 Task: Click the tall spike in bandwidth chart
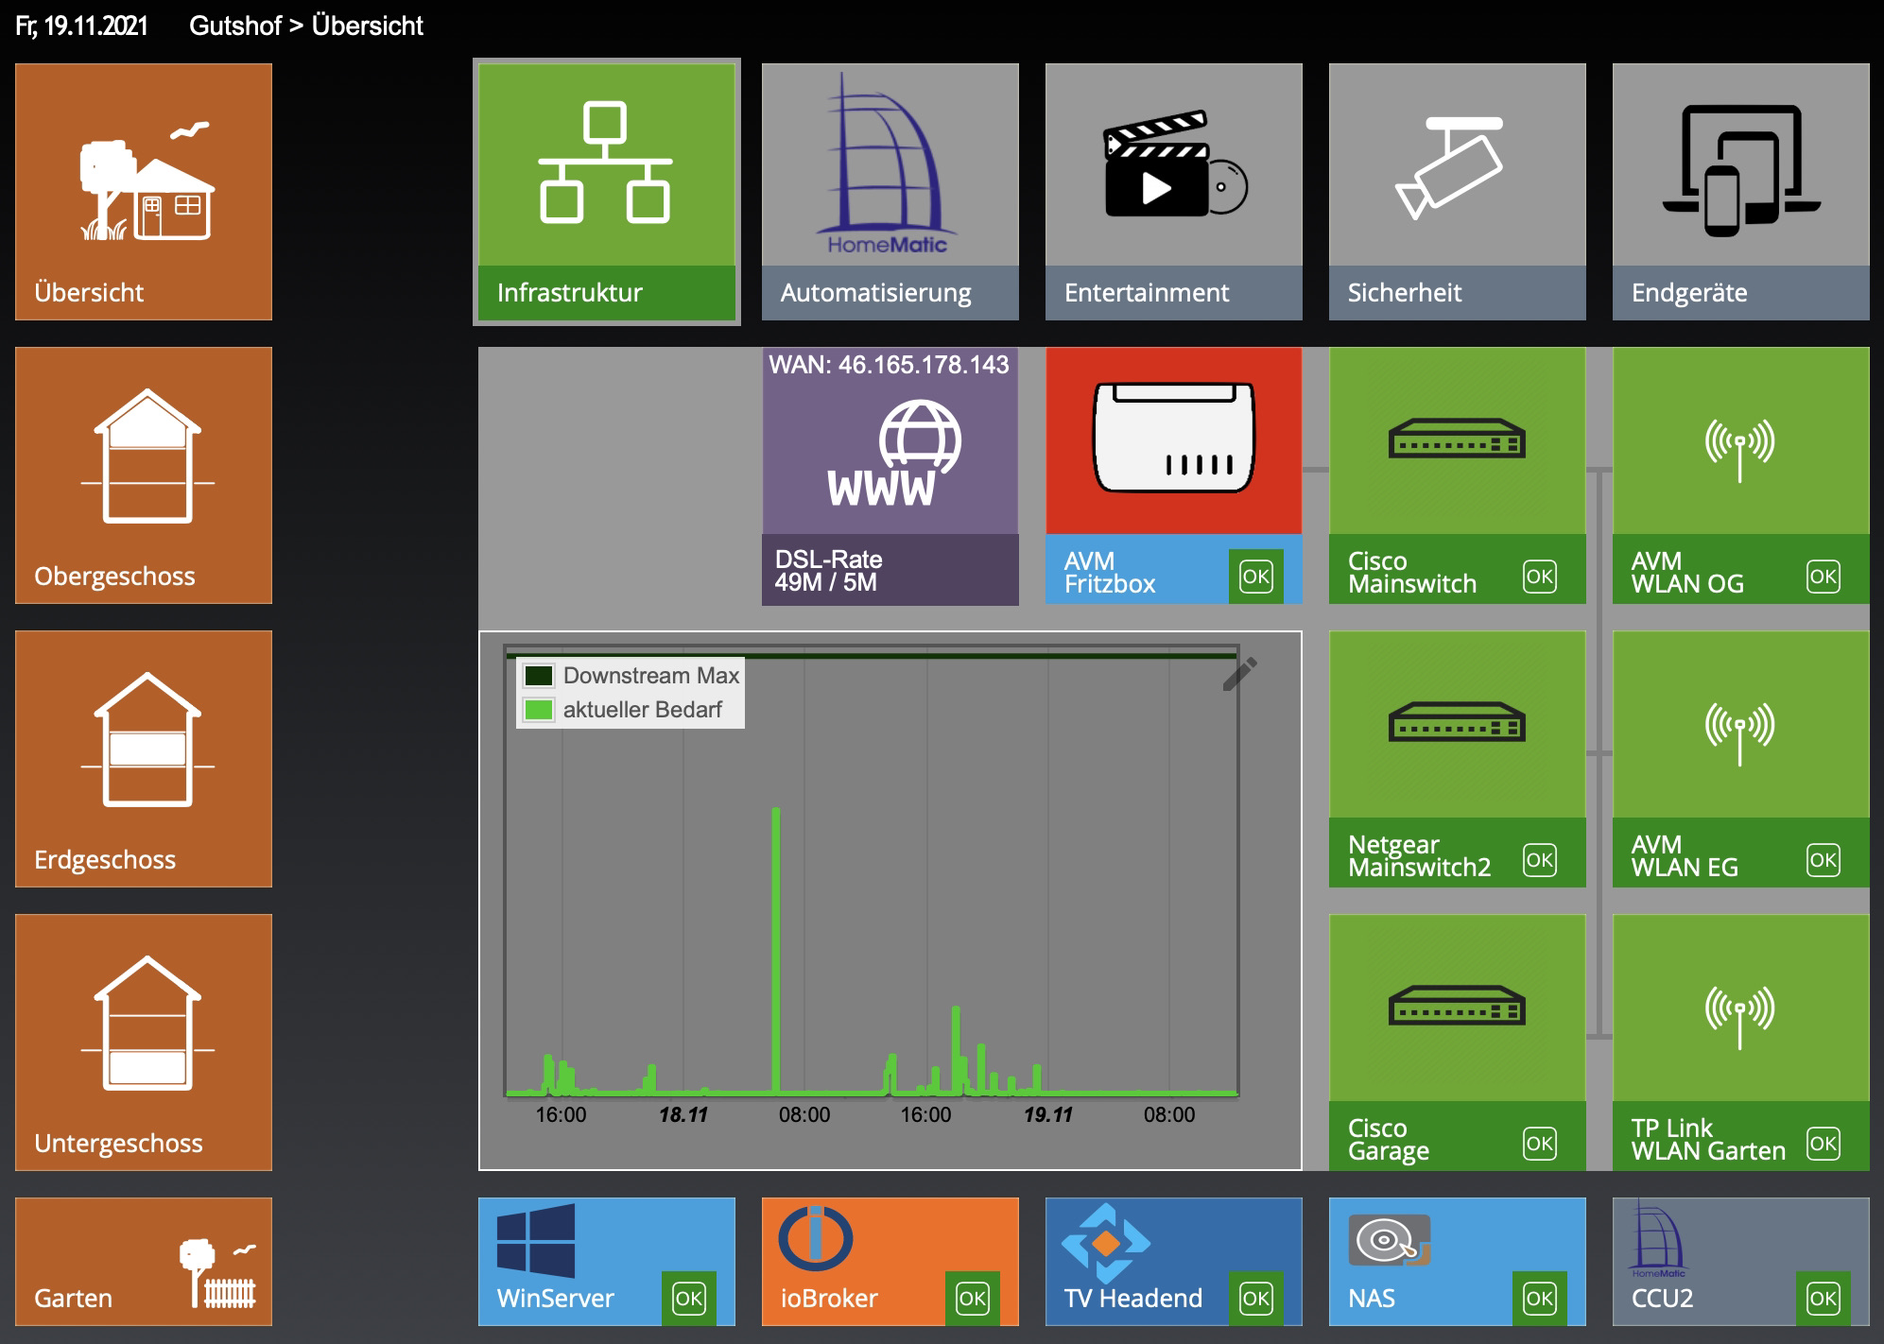pos(776,945)
